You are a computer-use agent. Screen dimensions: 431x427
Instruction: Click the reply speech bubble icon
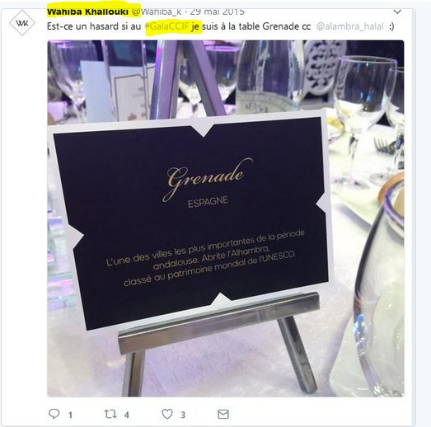point(54,414)
